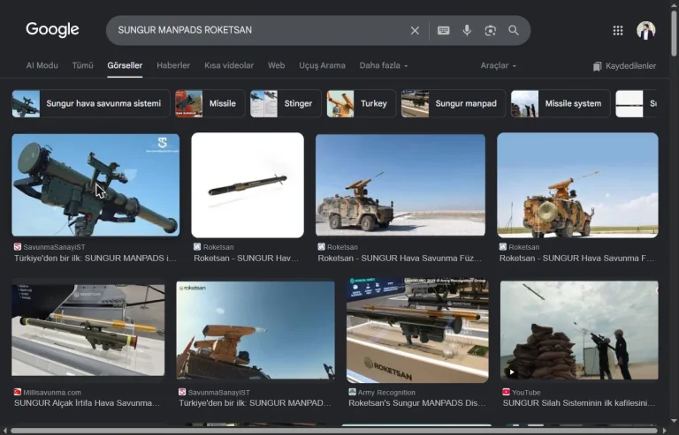Open the Haberler tab
This screenshot has height=435, width=679.
pos(173,65)
